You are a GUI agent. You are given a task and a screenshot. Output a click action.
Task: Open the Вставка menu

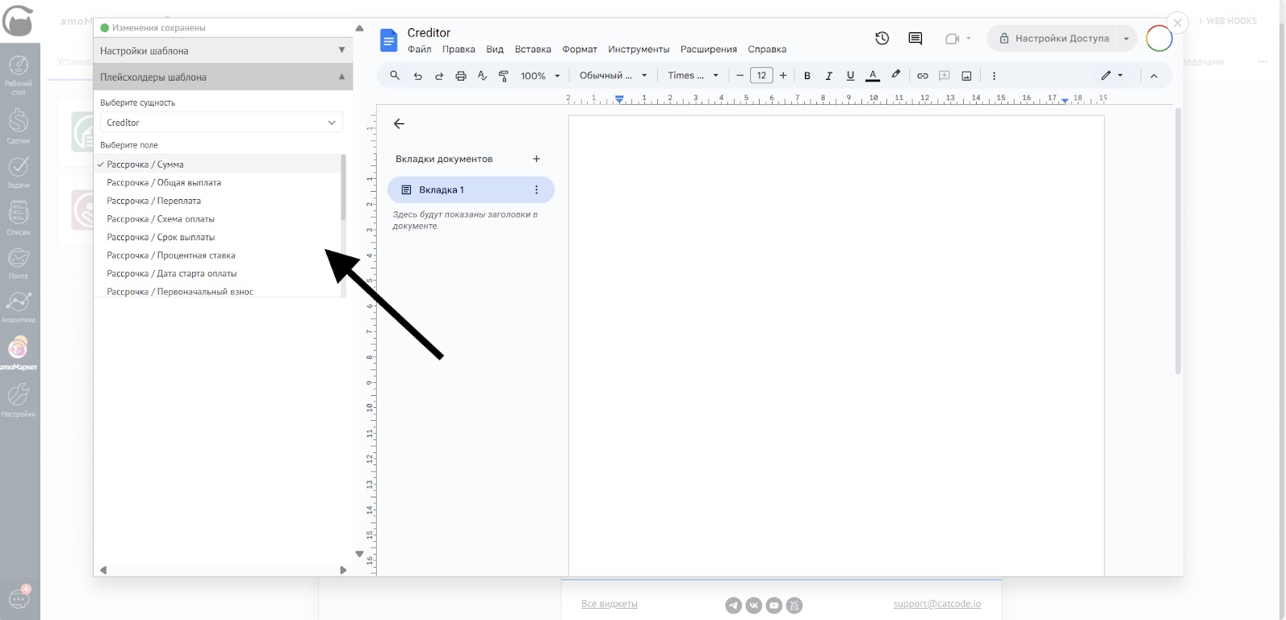click(x=533, y=49)
